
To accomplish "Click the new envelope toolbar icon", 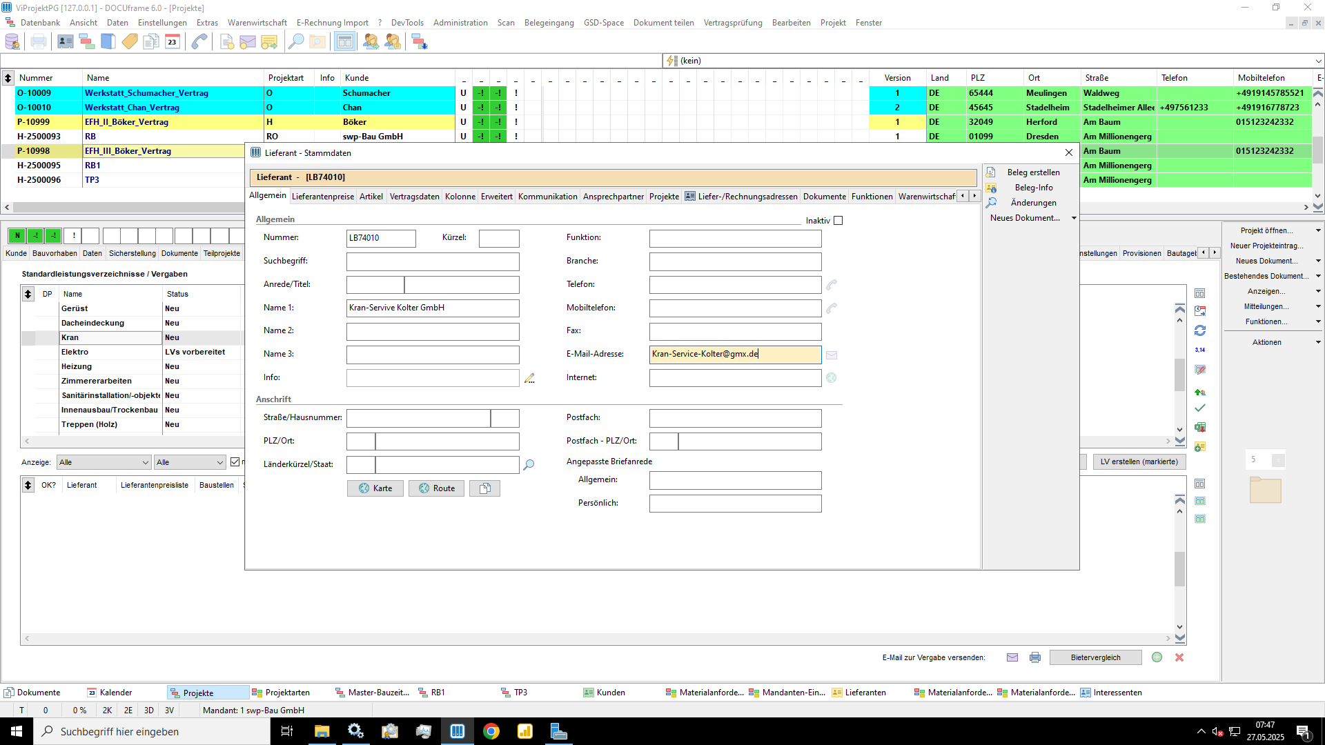I will 248,42.
